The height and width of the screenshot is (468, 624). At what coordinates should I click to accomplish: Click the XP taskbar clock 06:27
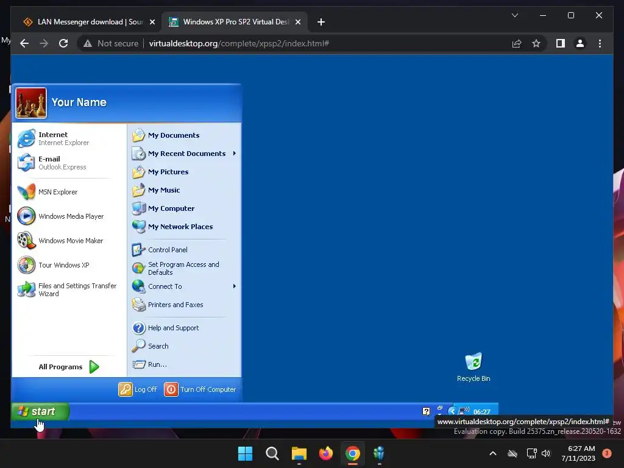(x=481, y=412)
